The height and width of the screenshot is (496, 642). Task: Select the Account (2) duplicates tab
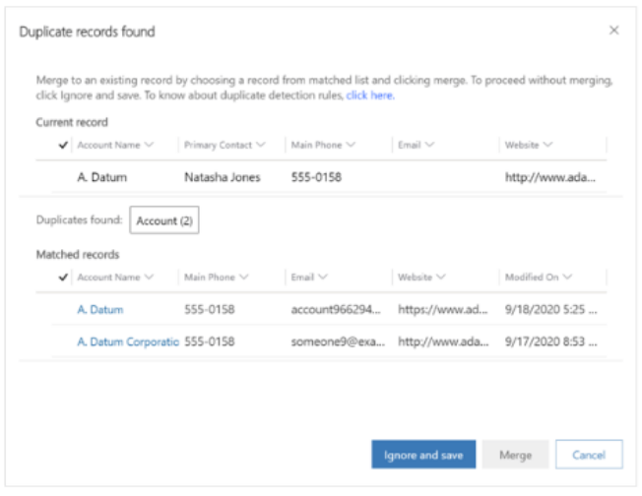point(163,221)
